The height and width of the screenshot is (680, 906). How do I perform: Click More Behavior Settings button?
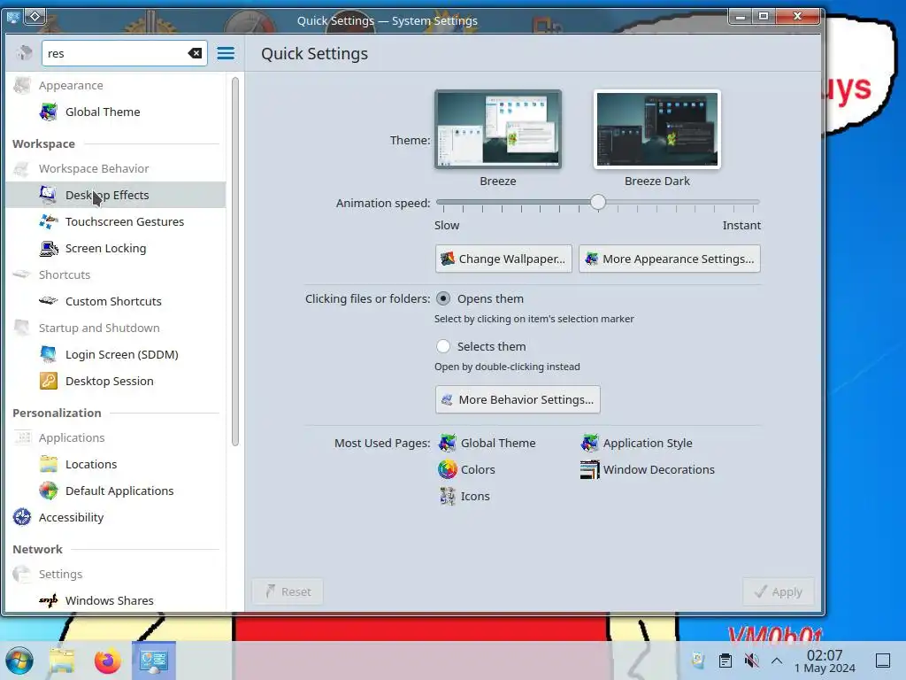tap(518, 399)
